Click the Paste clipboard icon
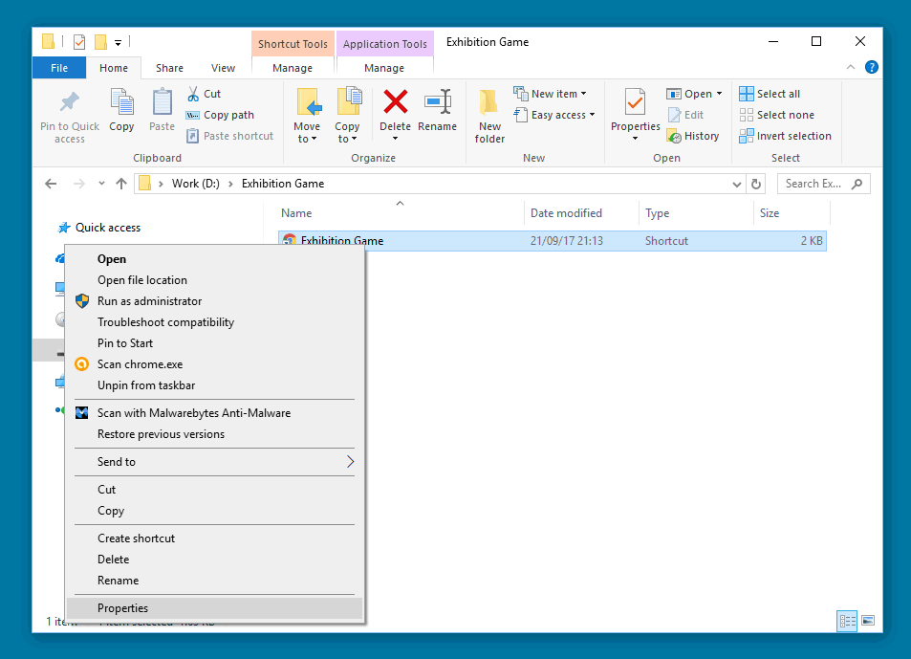 coord(163,102)
